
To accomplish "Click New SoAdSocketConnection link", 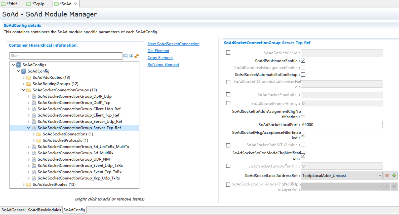I will 173,44.
